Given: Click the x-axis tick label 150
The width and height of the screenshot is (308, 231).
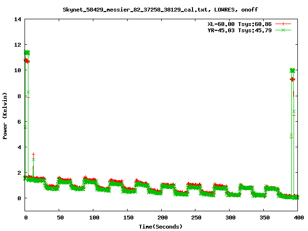Looking at the screenshot, I should pos(128,218).
